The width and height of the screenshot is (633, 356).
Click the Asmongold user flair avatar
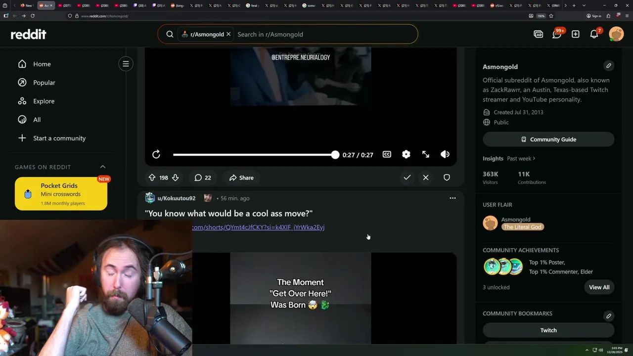point(490,223)
